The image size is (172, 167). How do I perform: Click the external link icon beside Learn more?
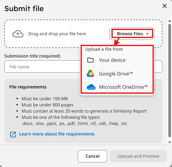pyautogui.click(x=13, y=134)
